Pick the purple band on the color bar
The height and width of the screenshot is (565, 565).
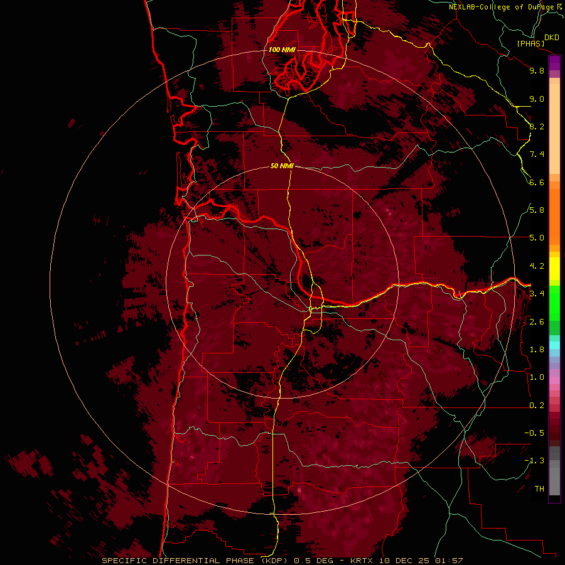click(x=554, y=63)
